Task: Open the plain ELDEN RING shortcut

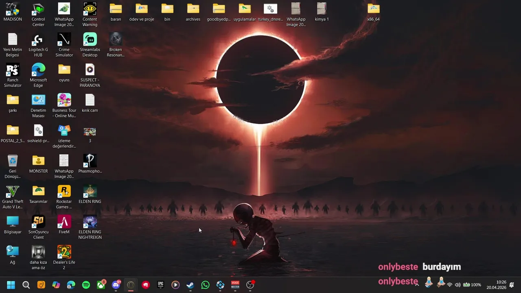Action: pos(90,195)
